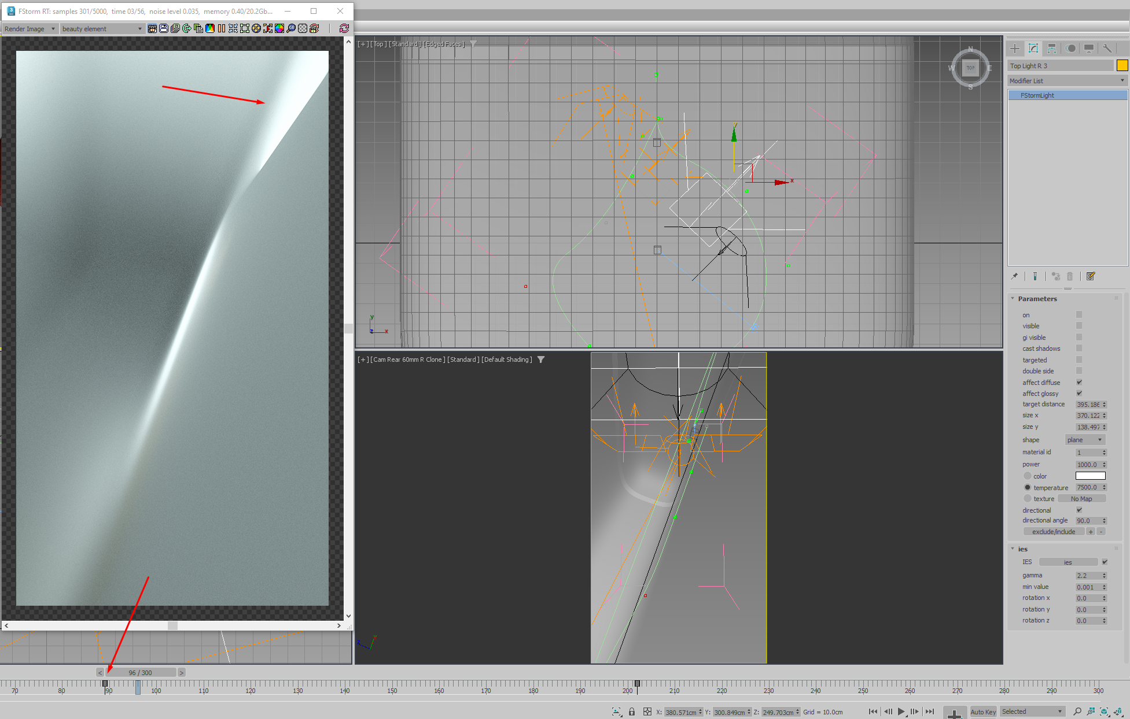Open the Utilities wrench tab
This screenshot has height=719, width=1130.
tap(1107, 49)
